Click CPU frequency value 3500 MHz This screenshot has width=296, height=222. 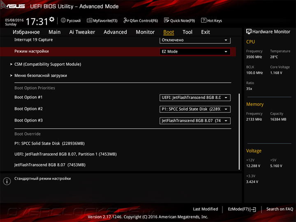click(254, 57)
